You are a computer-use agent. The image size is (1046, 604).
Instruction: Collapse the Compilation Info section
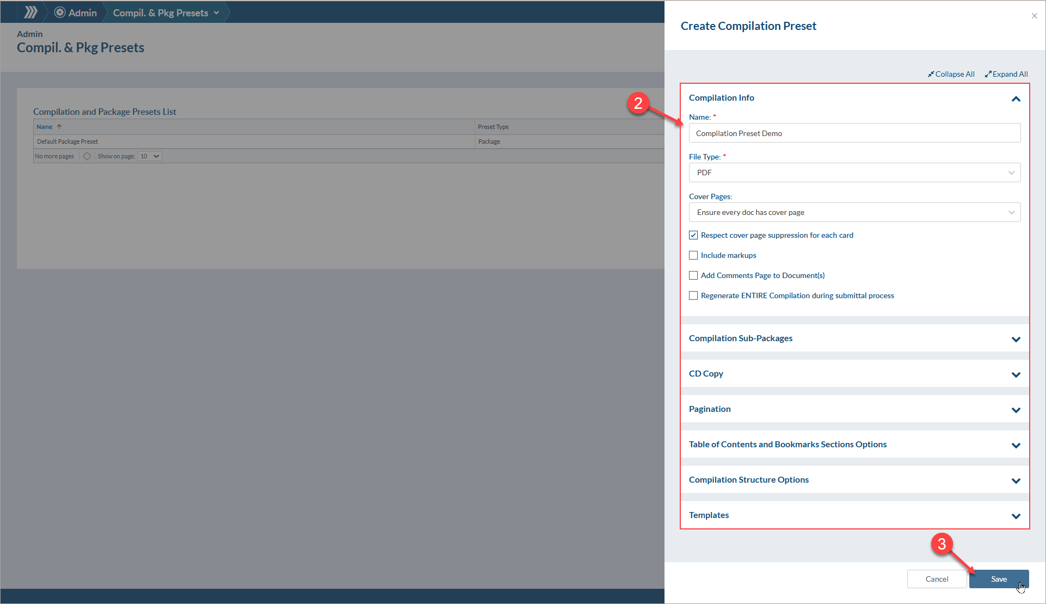click(1016, 98)
